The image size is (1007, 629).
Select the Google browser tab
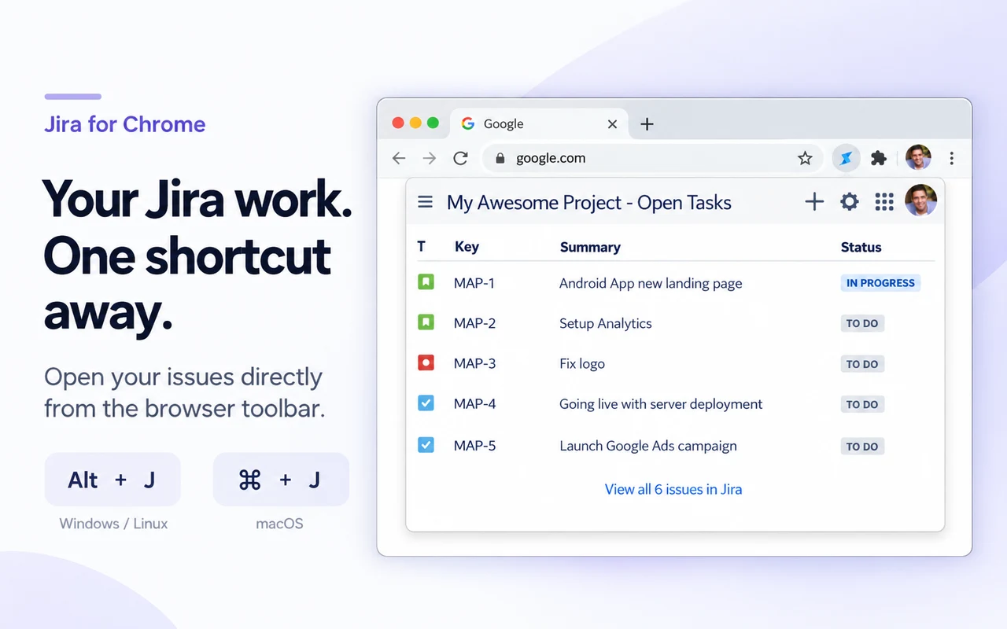click(x=539, y=123)
